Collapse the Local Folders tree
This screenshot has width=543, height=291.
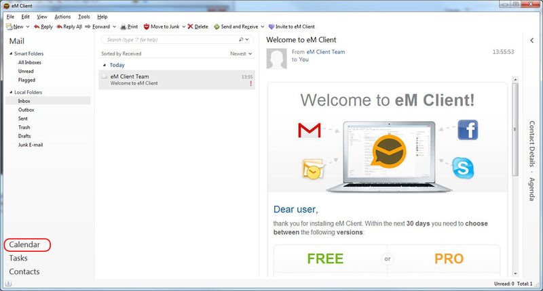[x=11, y=92]
